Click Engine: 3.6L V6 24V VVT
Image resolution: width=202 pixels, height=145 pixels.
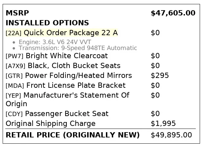pyautogui.click(x=55, y=42)
